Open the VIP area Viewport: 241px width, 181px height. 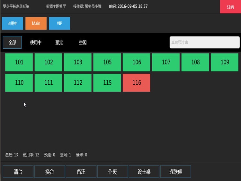[x=59, y=23]
